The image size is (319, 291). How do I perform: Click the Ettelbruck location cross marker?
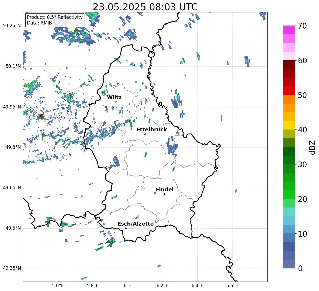(145, 134)
